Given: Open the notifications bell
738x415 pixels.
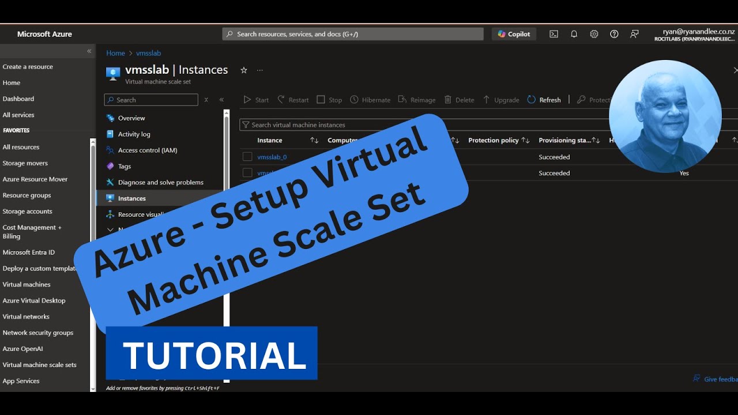Looking at the screenshot, I should pyautogui.click(x=574, y=34).
